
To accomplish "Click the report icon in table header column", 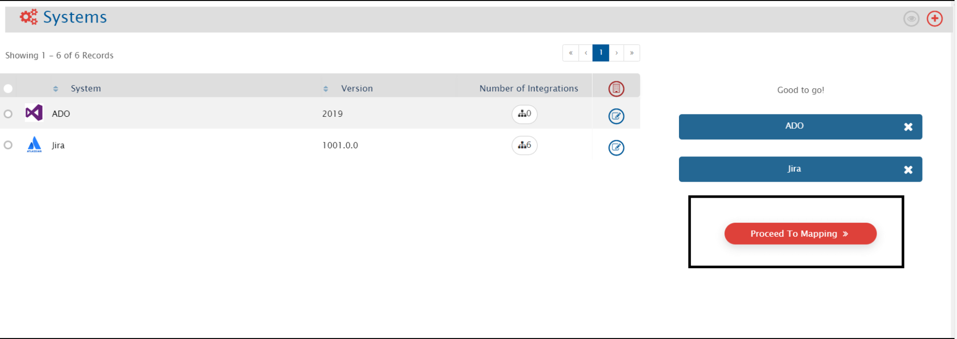I will pyautogui.click(x=616, y=88).
